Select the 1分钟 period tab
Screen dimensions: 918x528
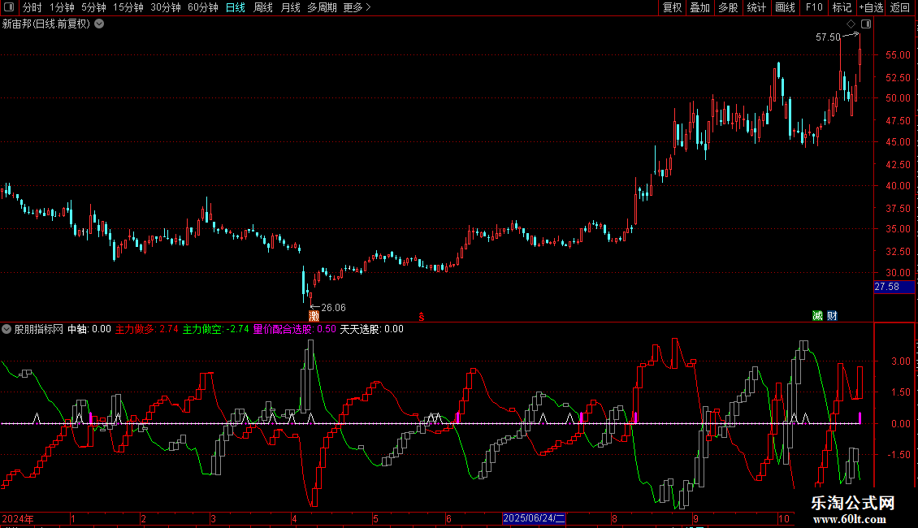coord(62,7)
